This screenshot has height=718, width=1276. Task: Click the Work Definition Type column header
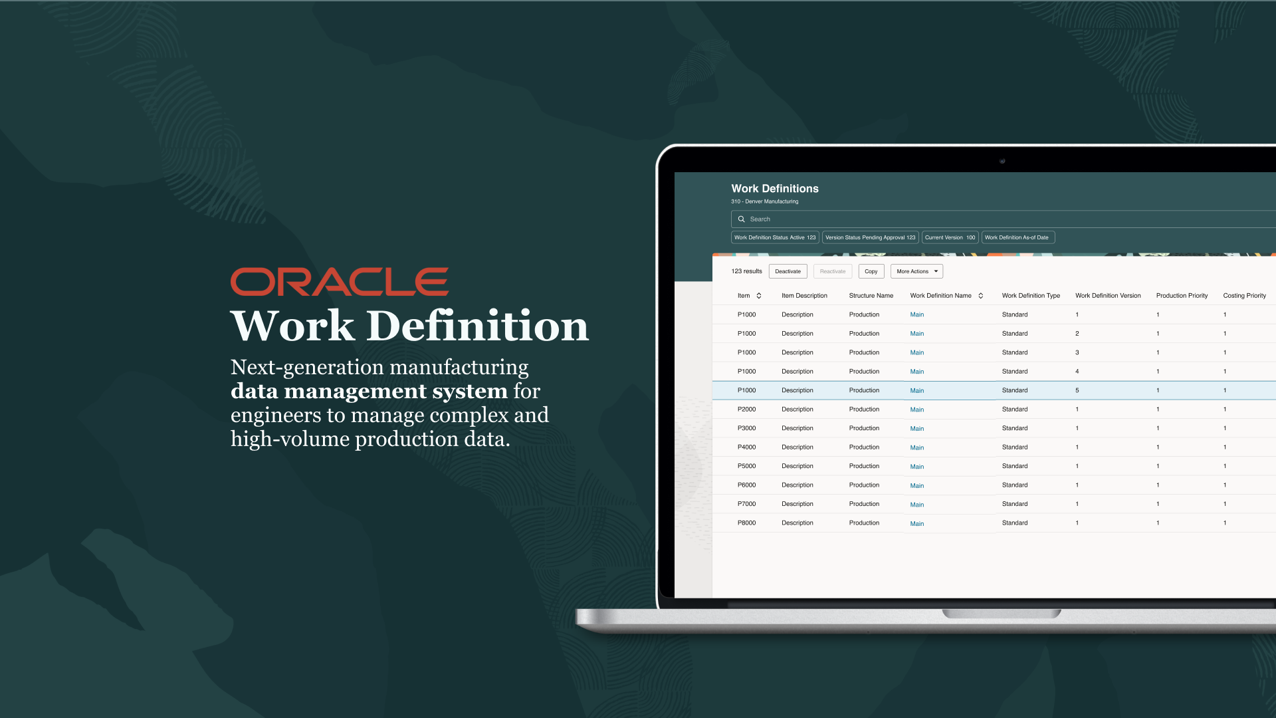[1031, 296]
